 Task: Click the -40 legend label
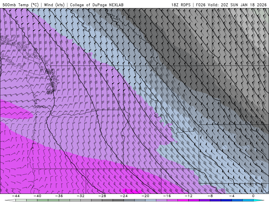click(x=37, y=196)
